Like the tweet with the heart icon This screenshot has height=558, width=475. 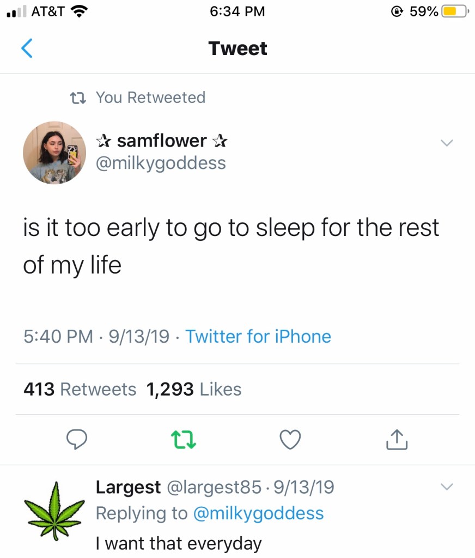click(290, 439)
